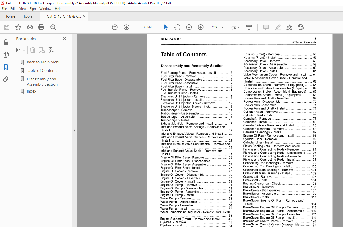Open the File menu
Screen dimensions: 343x227
4,9
